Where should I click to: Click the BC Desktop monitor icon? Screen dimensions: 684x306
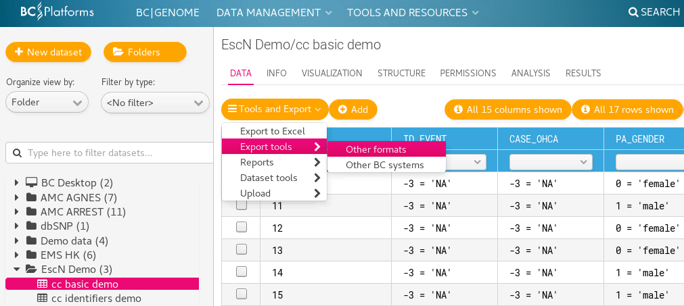(x=31, y=183)
